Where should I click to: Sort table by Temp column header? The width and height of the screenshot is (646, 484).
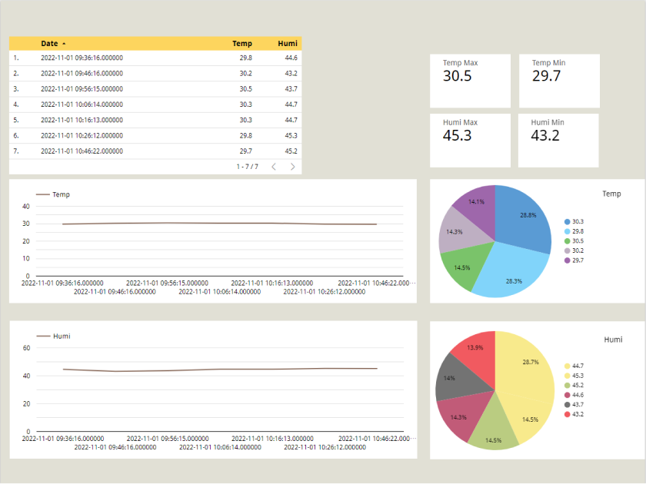coord(242,44)
